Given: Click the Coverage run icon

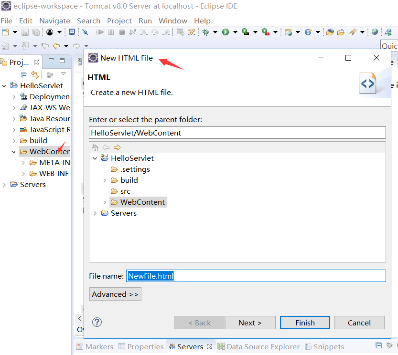Looking at the screenshot, I should click(245, 32).
